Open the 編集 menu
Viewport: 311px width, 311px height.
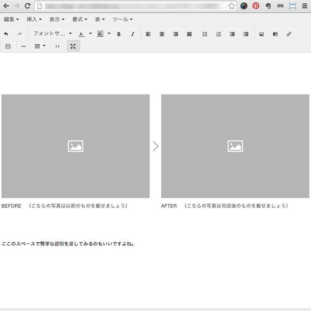(11, 19)
